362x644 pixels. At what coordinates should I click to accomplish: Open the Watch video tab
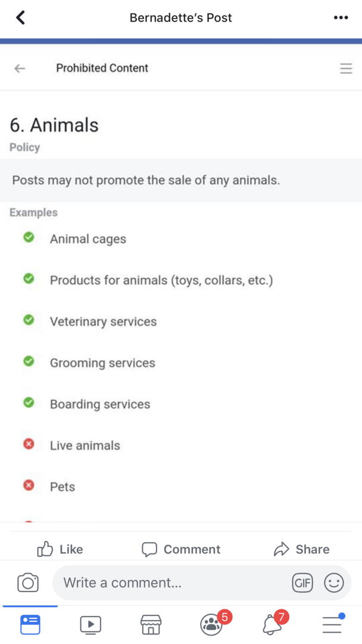90,624
